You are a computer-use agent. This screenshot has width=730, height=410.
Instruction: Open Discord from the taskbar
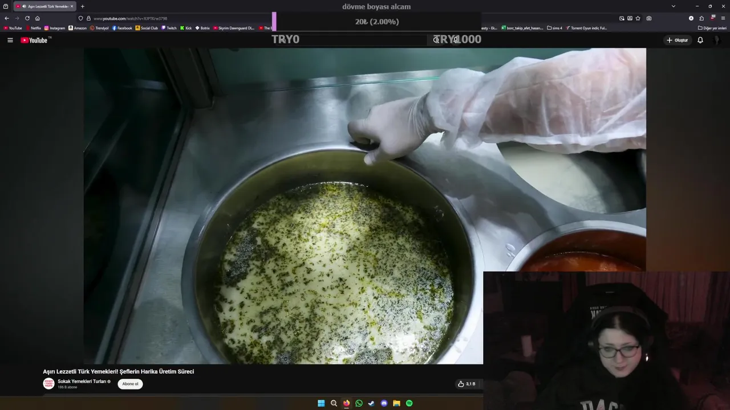tap(384, 403)
